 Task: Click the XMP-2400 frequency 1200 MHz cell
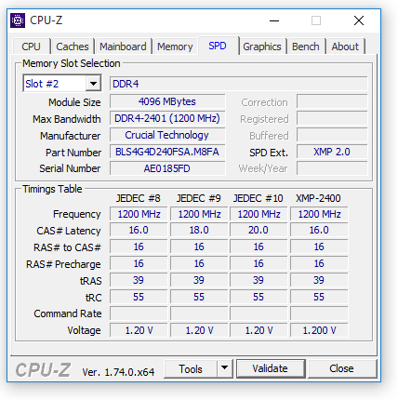[319, 214]
